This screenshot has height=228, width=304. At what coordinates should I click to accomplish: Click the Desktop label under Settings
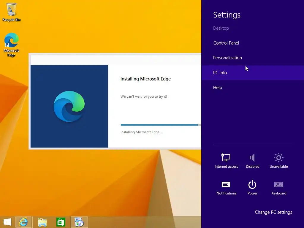221,28
